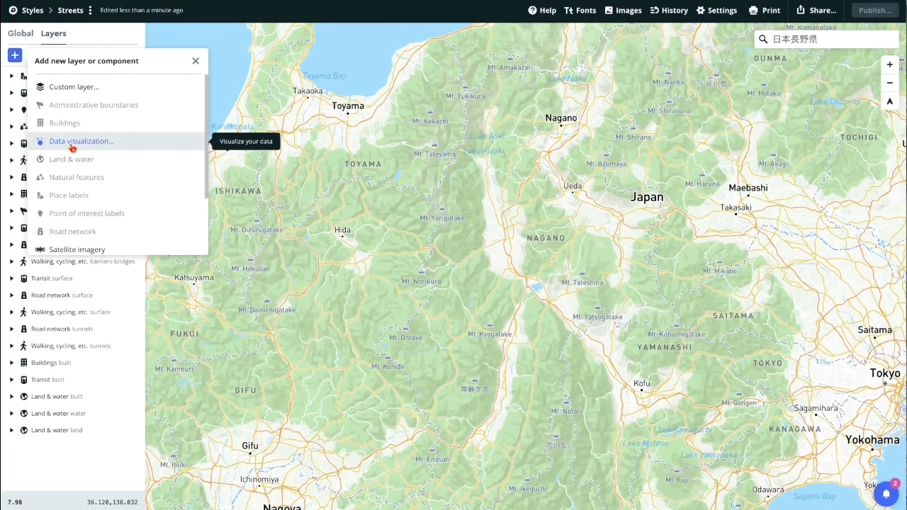Choose Custom layer in the dialog
This screenshot has width=907, height=510.
tap(74, 86)
